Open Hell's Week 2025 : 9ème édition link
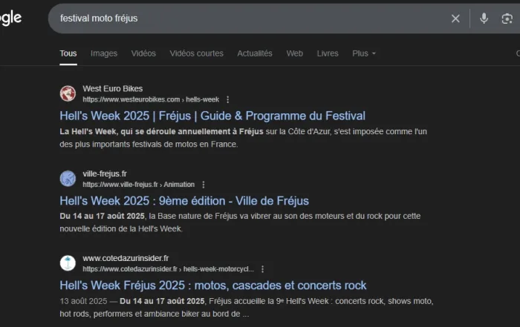This screenshot has height=327, width=520. tap(184, 201)
